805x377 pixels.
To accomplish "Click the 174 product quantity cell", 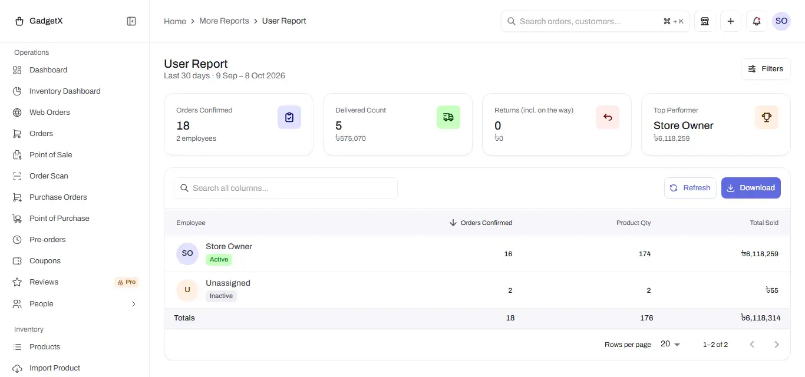I will [x=645, y=254].
